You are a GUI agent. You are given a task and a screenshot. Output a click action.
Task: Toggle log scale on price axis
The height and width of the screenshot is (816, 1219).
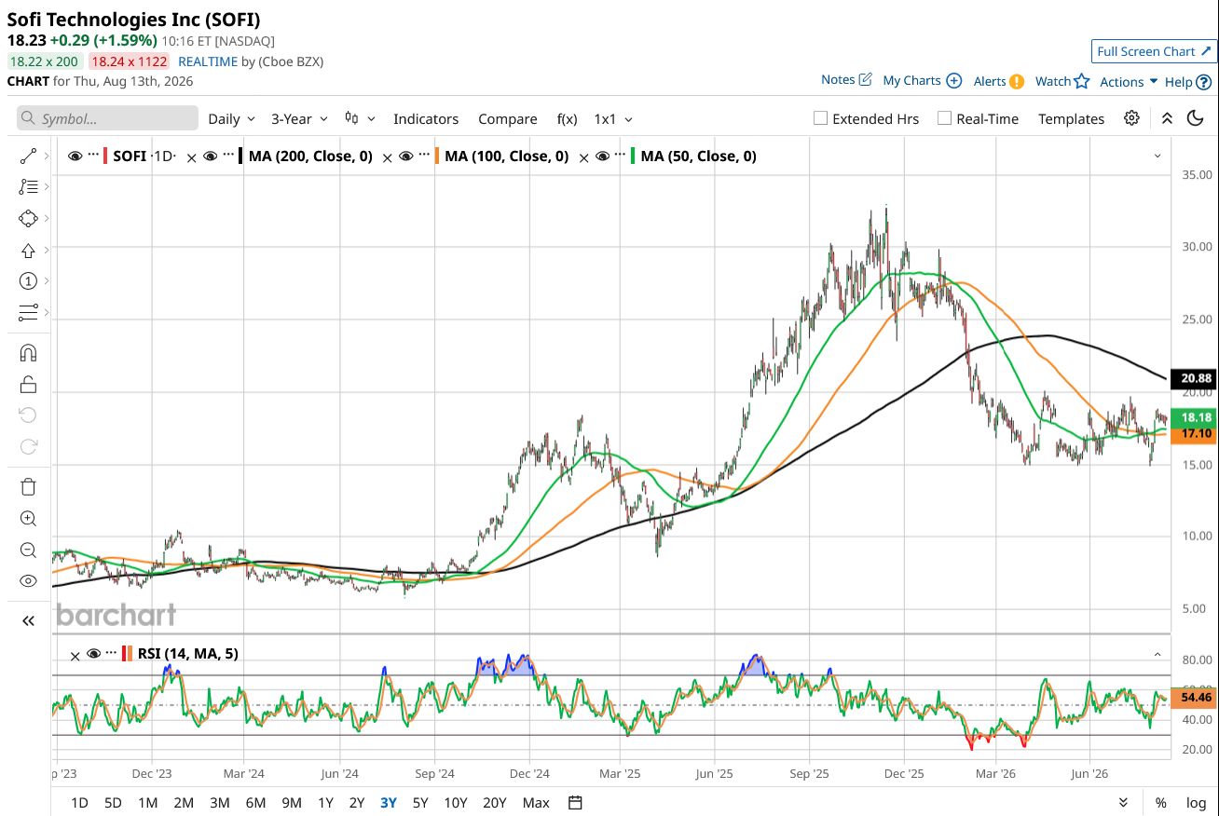pyautogui.click(x=1196, y=803)
